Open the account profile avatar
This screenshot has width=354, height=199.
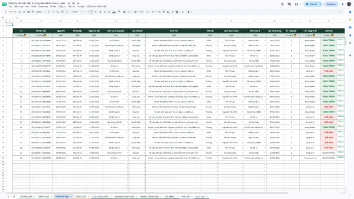(x=349, y=4)
